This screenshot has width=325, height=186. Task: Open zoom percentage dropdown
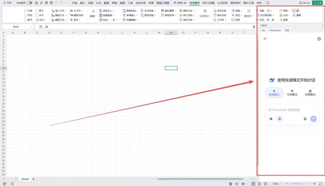click(281, 184)
